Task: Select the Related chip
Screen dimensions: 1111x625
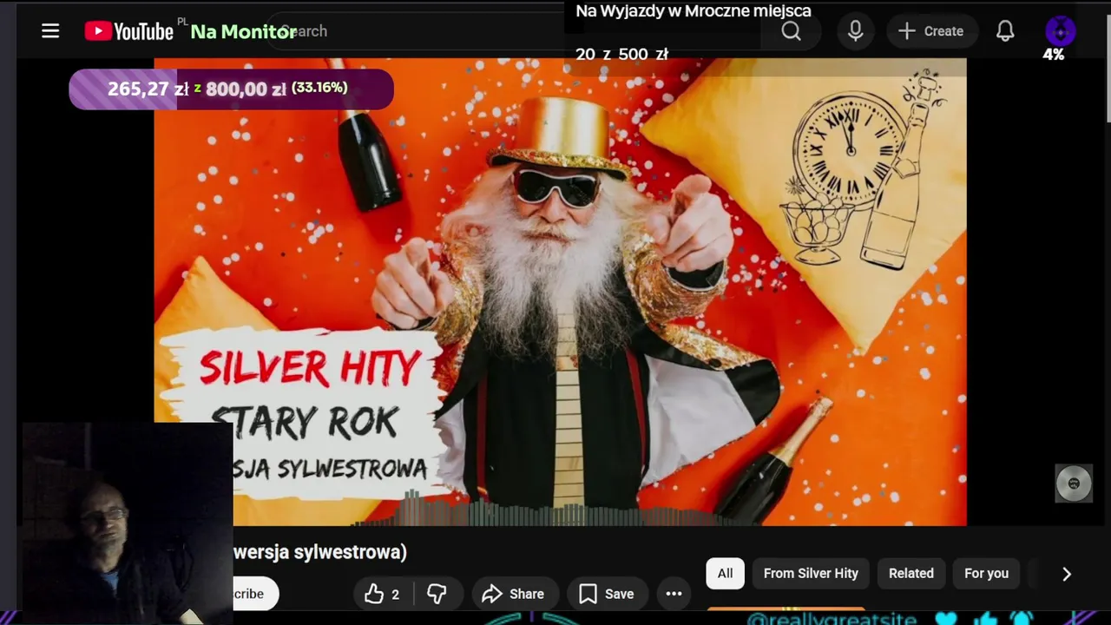Action: 911,573
